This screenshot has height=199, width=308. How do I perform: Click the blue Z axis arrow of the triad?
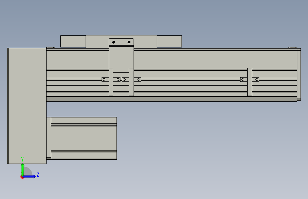[x=29, y=176]
